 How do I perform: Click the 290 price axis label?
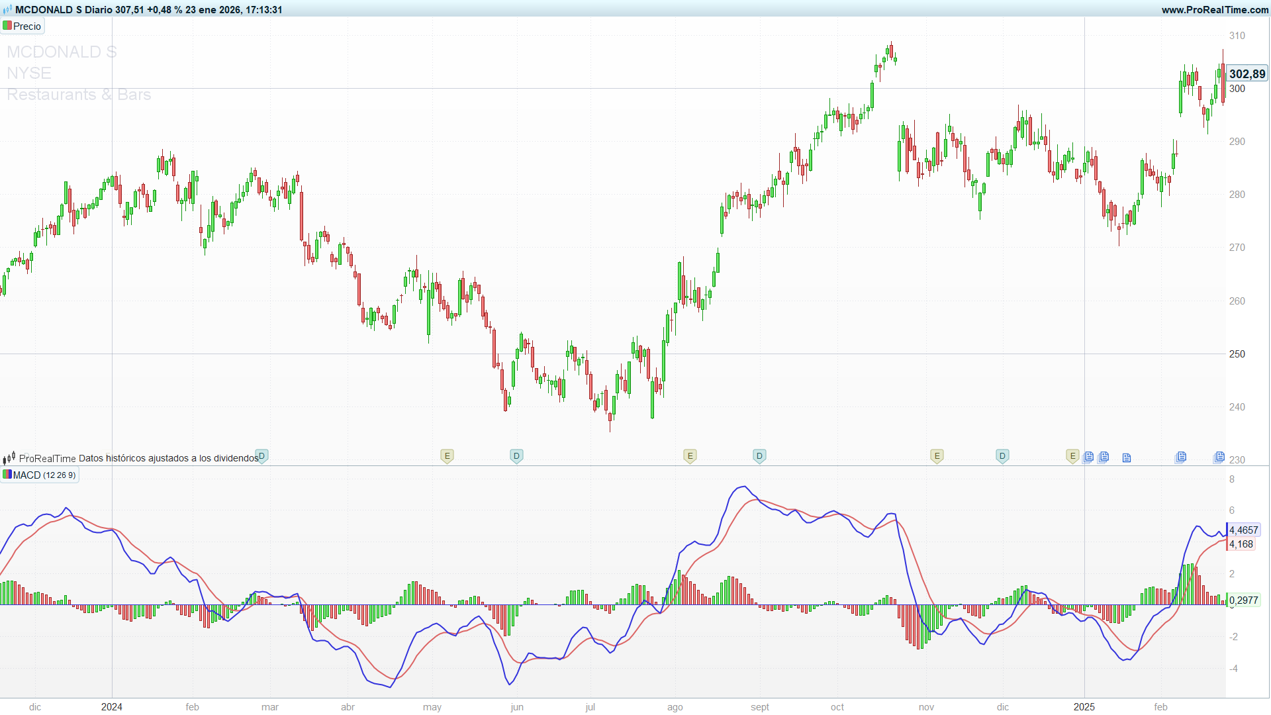pos(1237,142)
